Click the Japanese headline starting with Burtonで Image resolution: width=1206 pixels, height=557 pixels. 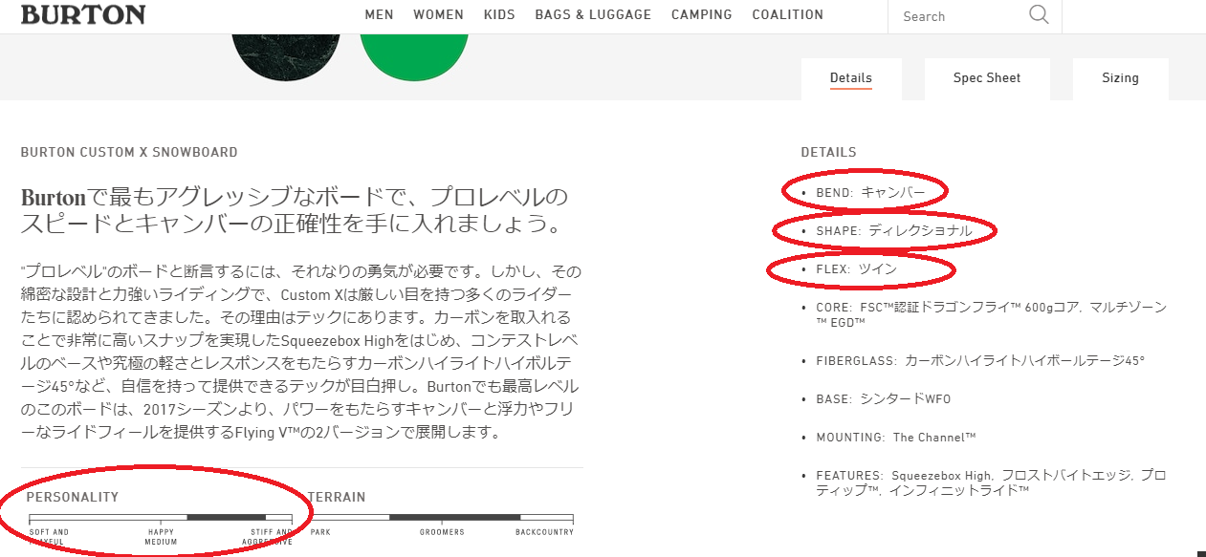pos(295,212)
